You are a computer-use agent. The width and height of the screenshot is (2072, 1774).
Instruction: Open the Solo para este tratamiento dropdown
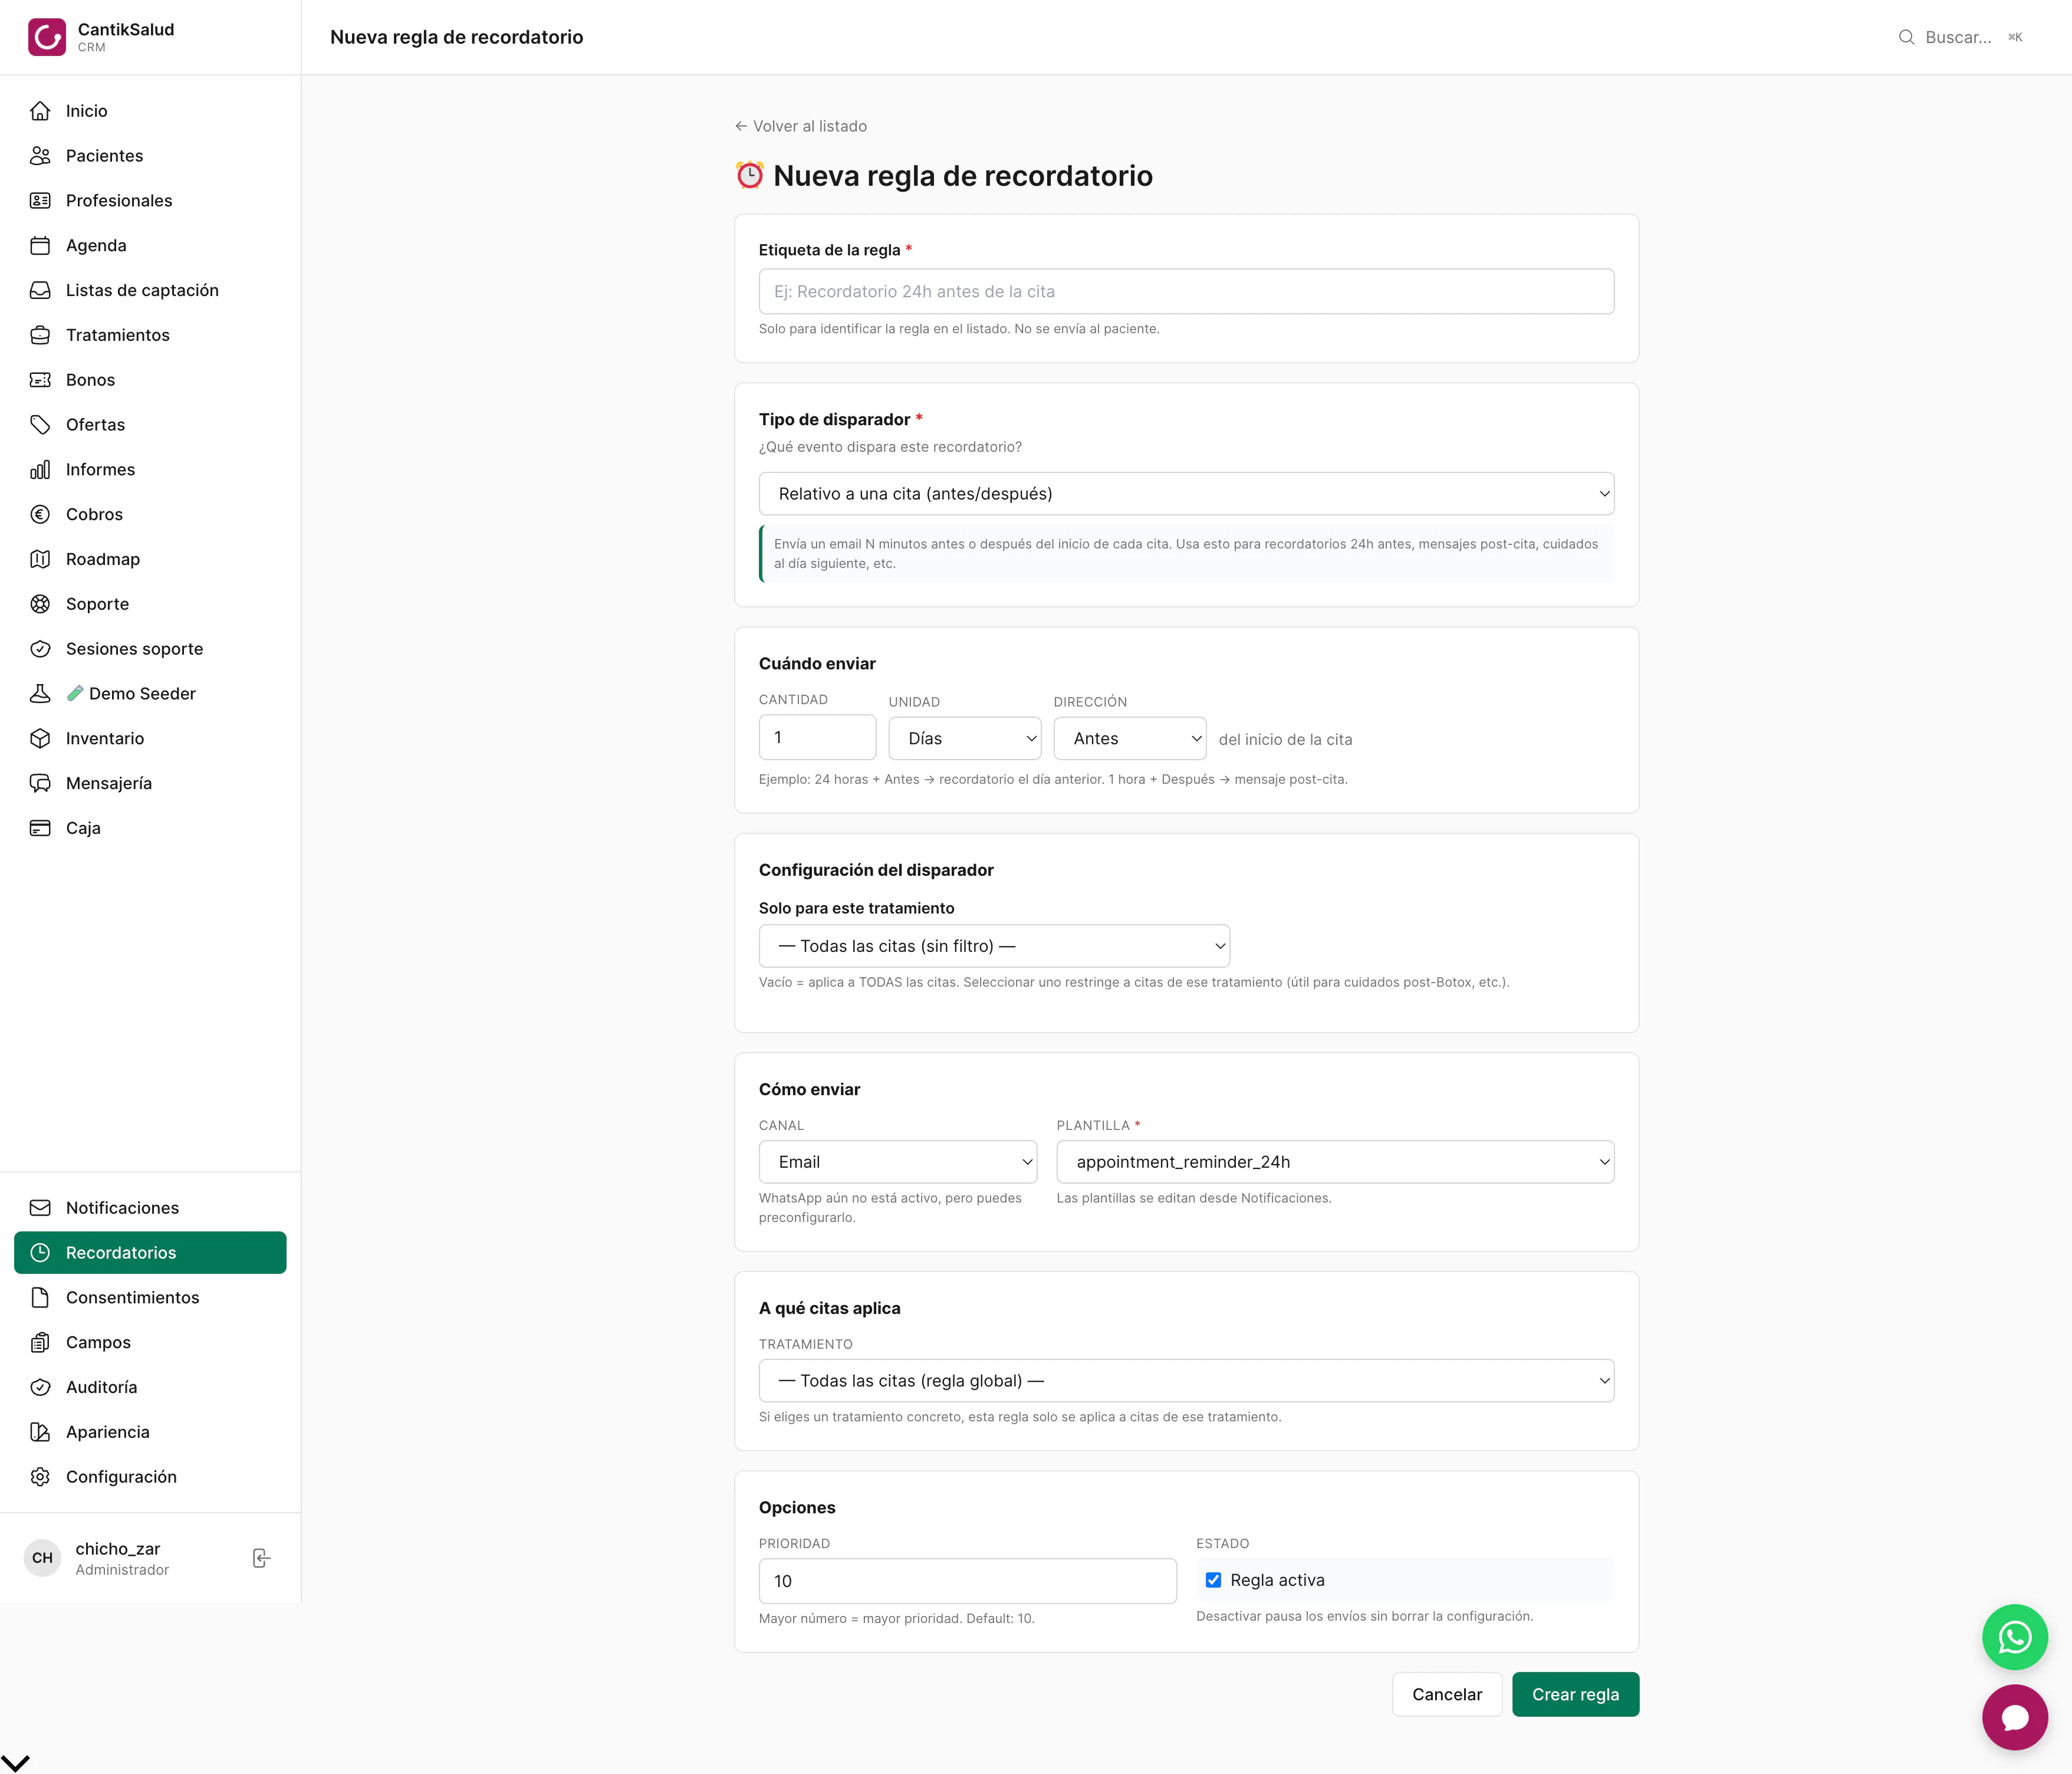tap(994, 946)
